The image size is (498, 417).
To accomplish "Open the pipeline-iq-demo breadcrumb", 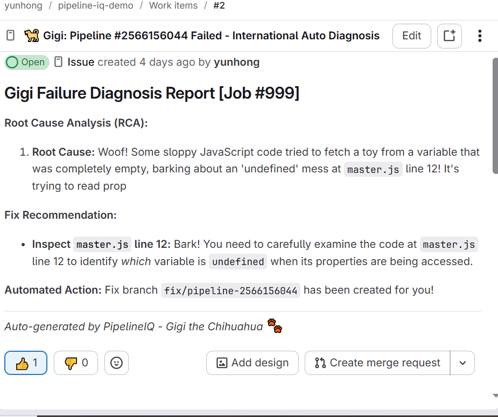I will point(96,5).
